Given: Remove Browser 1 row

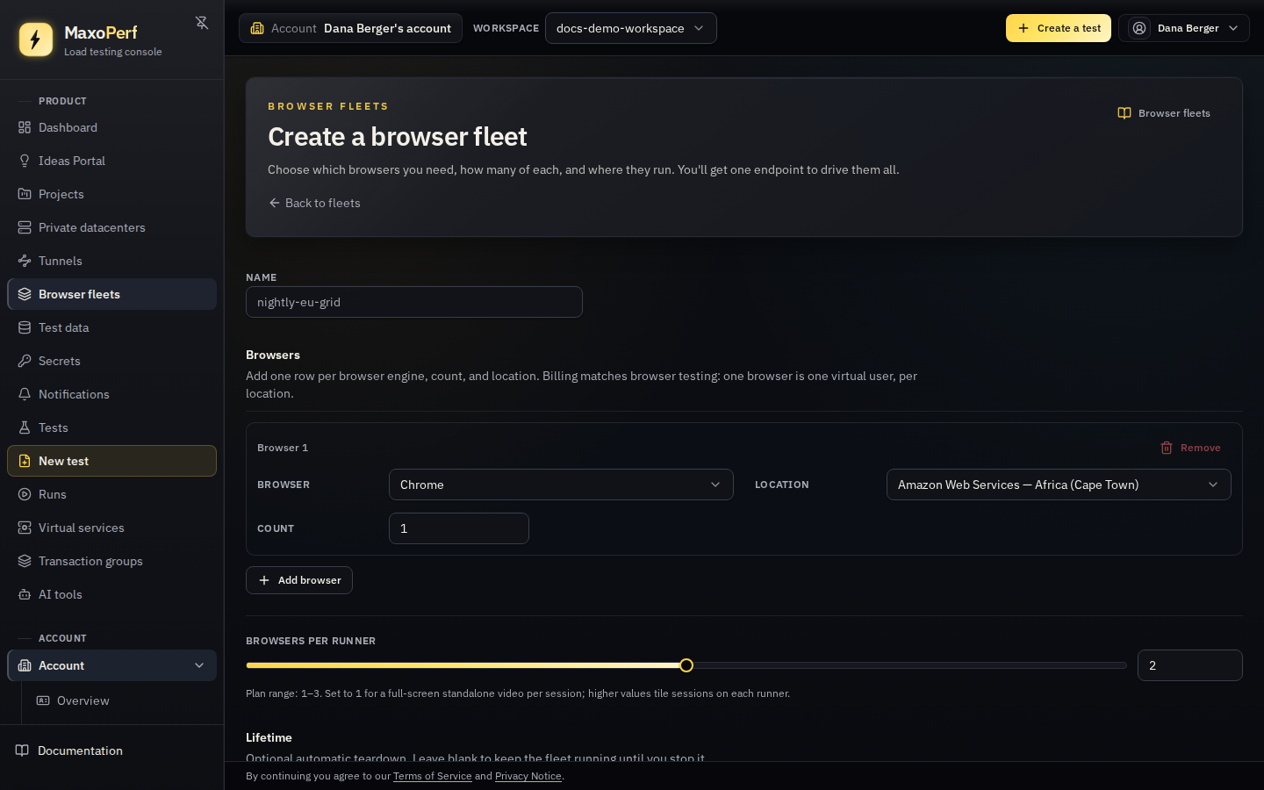Looking at the screenshot, I should click(1190, 448).
